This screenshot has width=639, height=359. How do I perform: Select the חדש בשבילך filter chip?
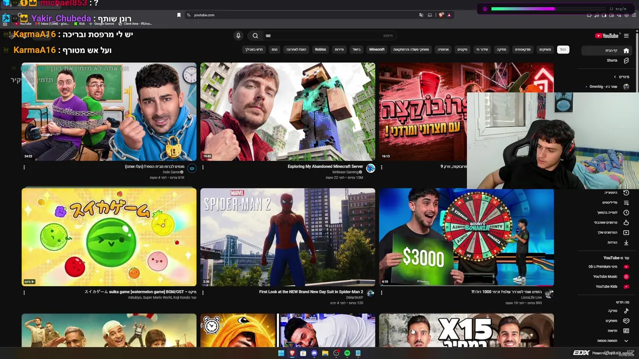(254, 49)
